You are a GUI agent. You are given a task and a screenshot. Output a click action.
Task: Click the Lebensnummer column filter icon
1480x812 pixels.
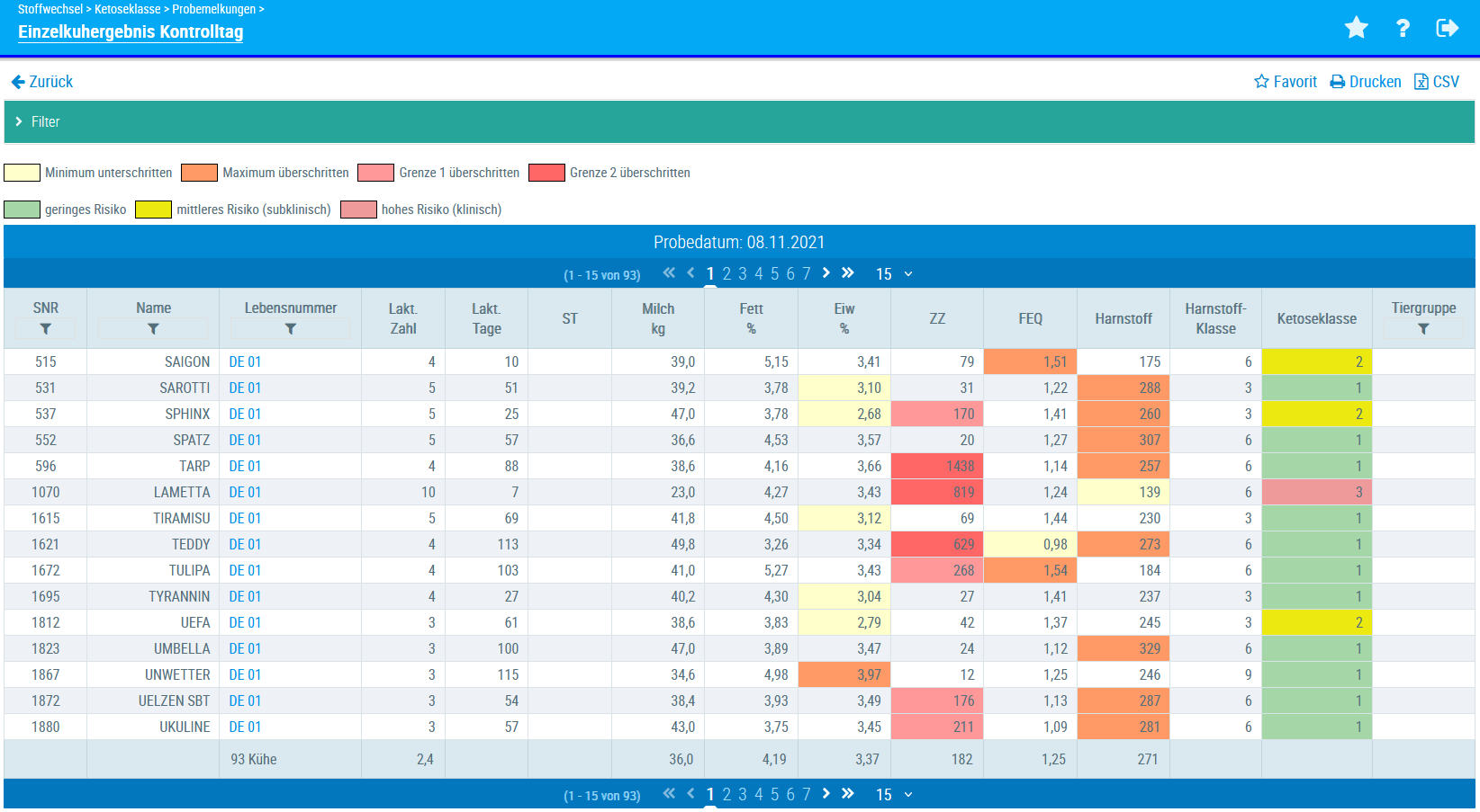290,329
